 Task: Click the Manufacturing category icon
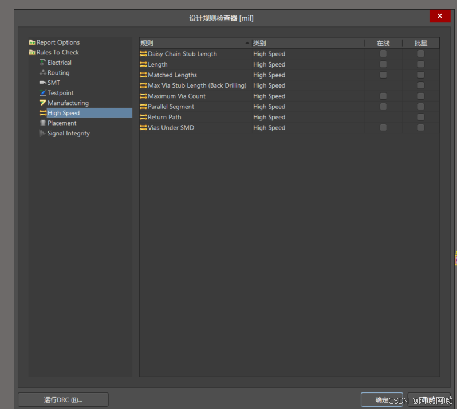(43, 103)
